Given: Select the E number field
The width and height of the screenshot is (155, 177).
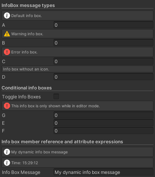Looking at the screenshot, I should pos(103,123).
